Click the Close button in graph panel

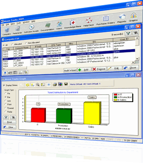tap(9, 127)
